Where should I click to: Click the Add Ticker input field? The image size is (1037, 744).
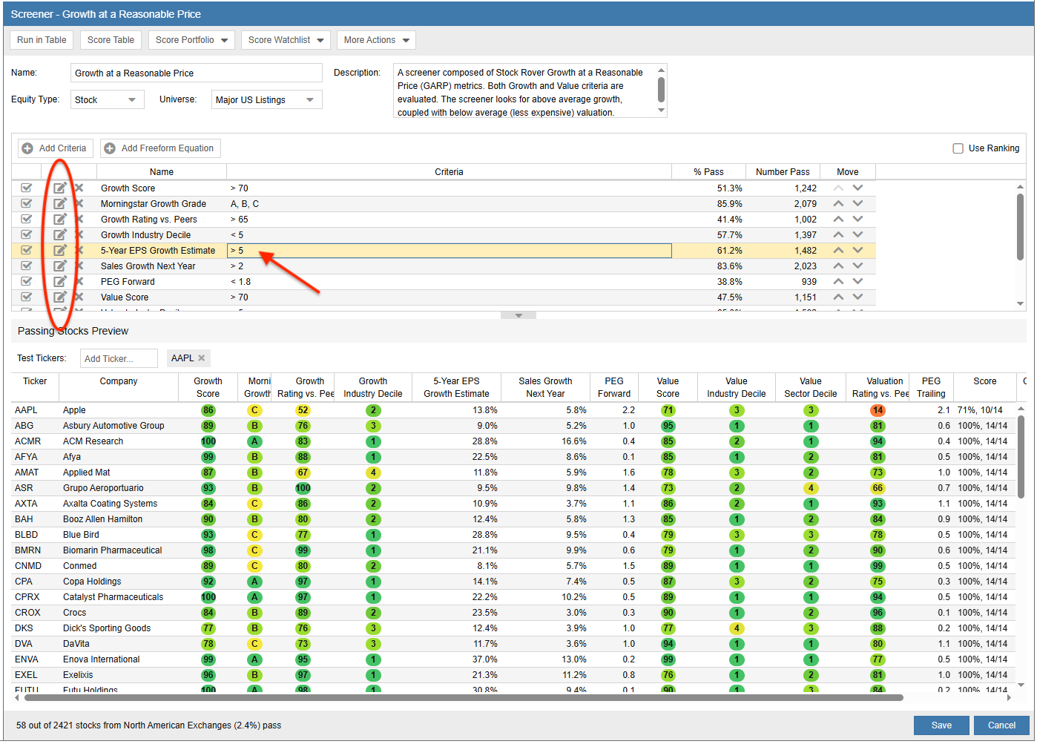[119, 359]
